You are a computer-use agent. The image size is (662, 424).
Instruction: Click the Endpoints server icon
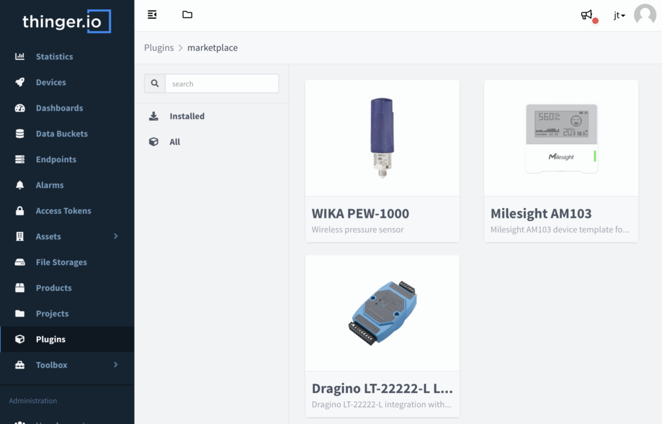pyautogui.click(x=20, y=159)
